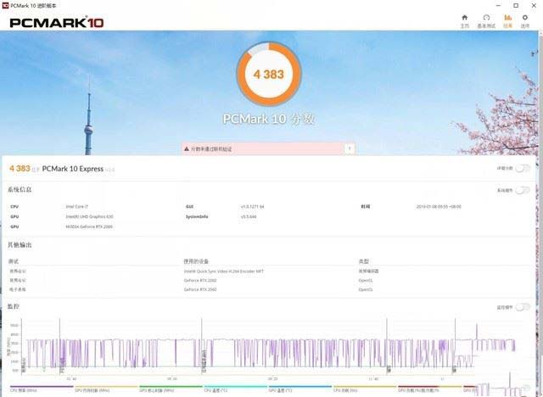Select the Results bar-chart icon
This screenshot has width=543, height=397.
(x=507, y=18)
